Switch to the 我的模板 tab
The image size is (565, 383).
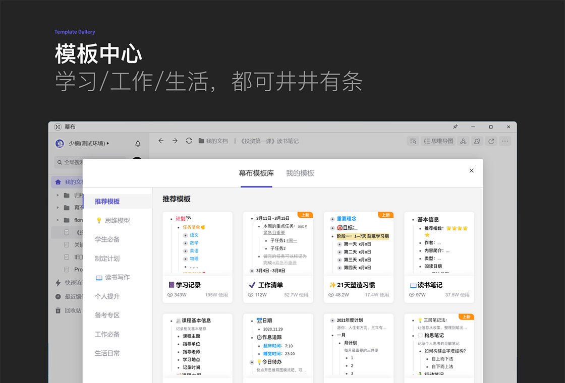[300, 173]
